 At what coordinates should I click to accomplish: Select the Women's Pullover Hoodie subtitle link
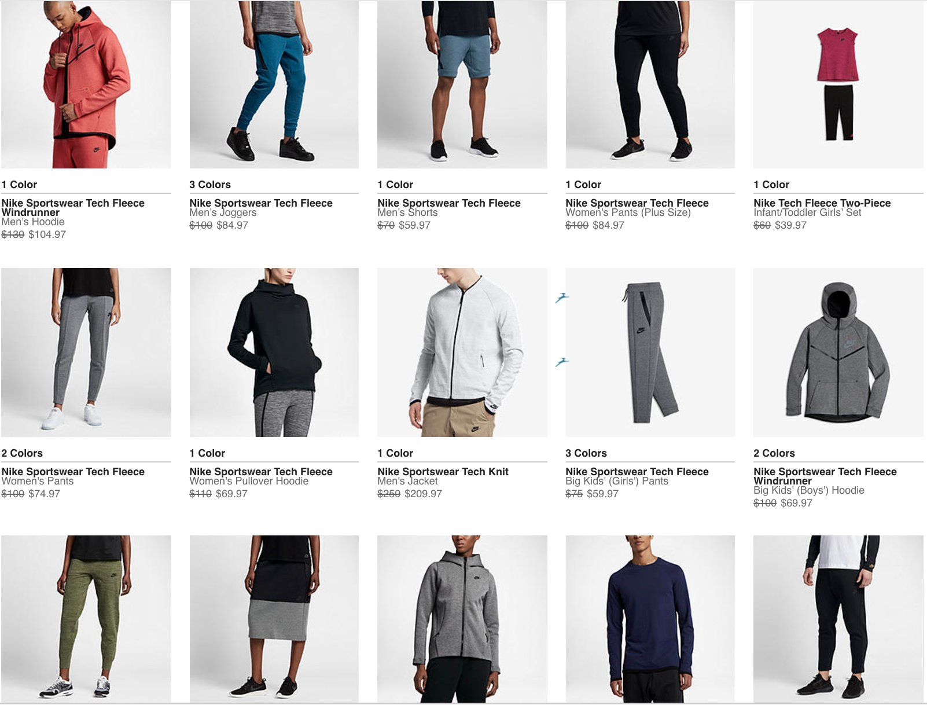pos(249,481)
